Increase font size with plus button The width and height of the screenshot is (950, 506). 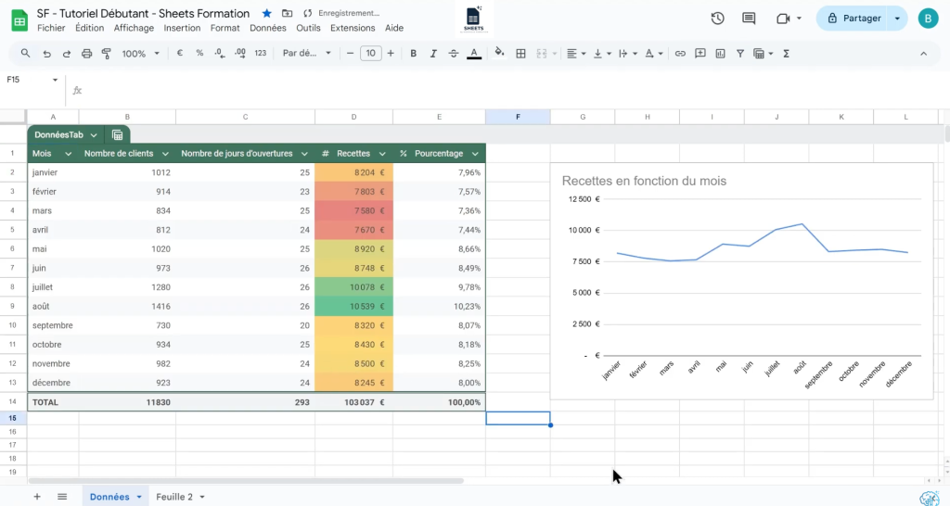click(x=391, y=53)
